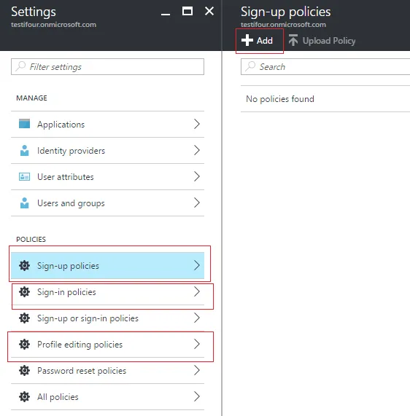The height and width of the screenshot is (416, 410).
Task: Click the Identity providers person icon
Action: pyautogui.click(x=25, y=150)
